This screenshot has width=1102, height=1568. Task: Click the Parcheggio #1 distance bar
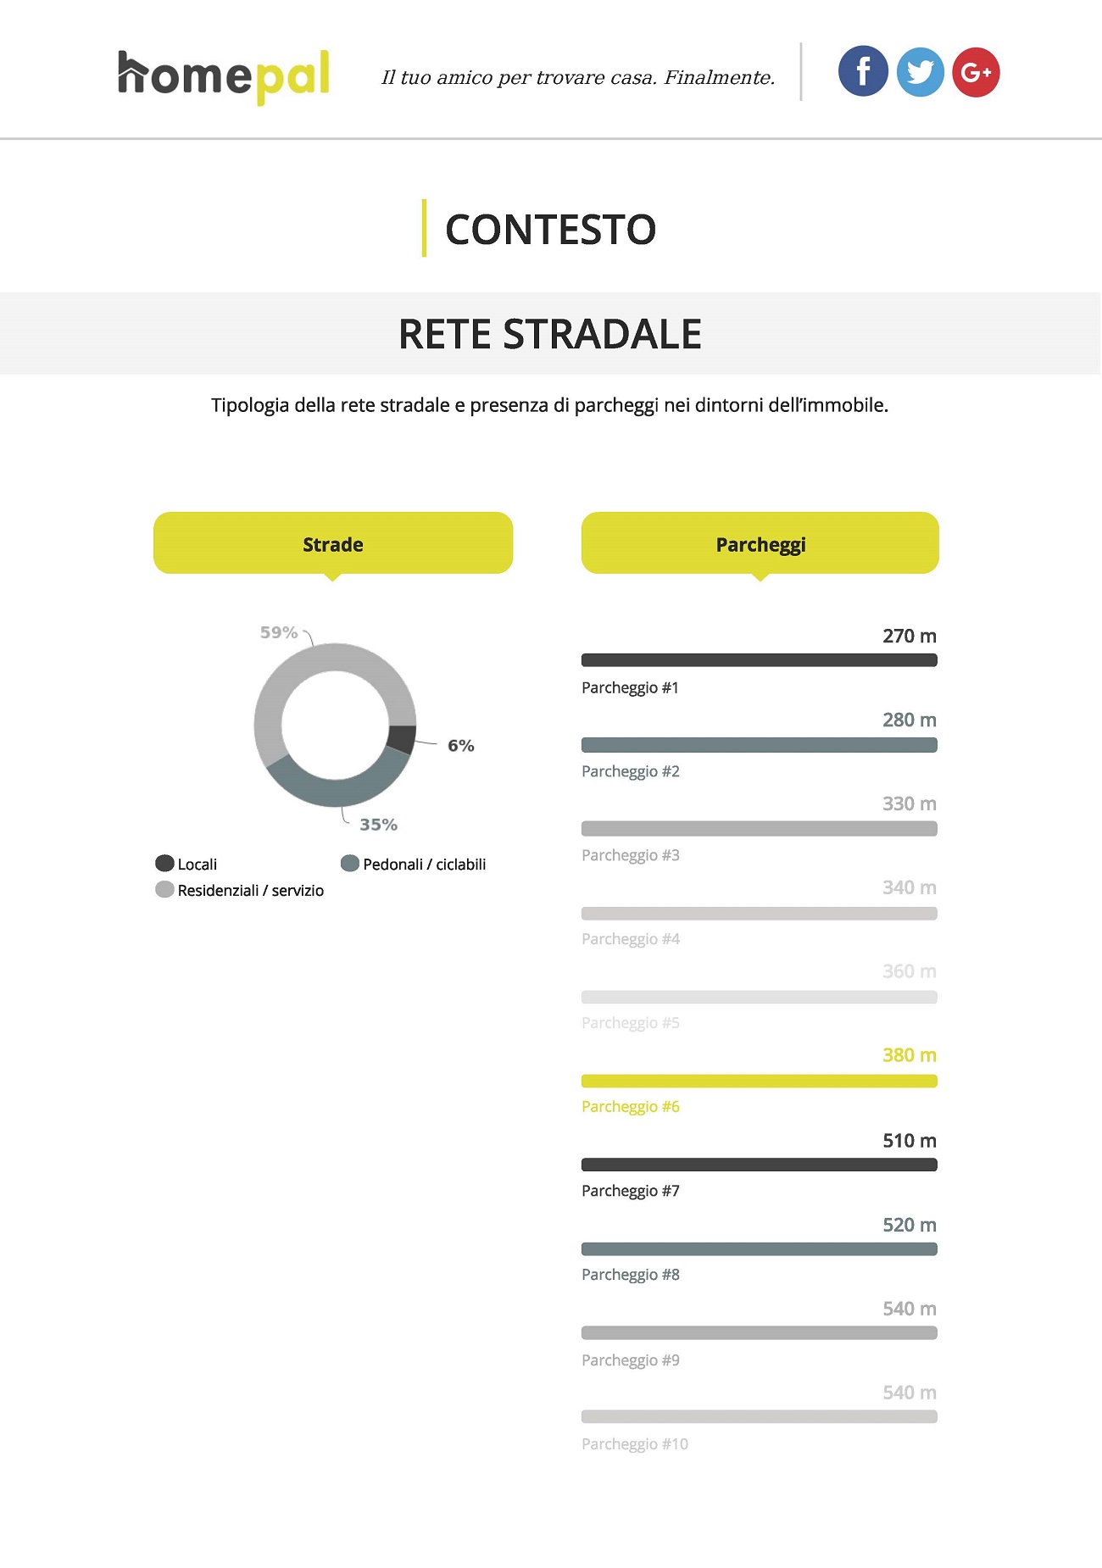tap(760, 660)
